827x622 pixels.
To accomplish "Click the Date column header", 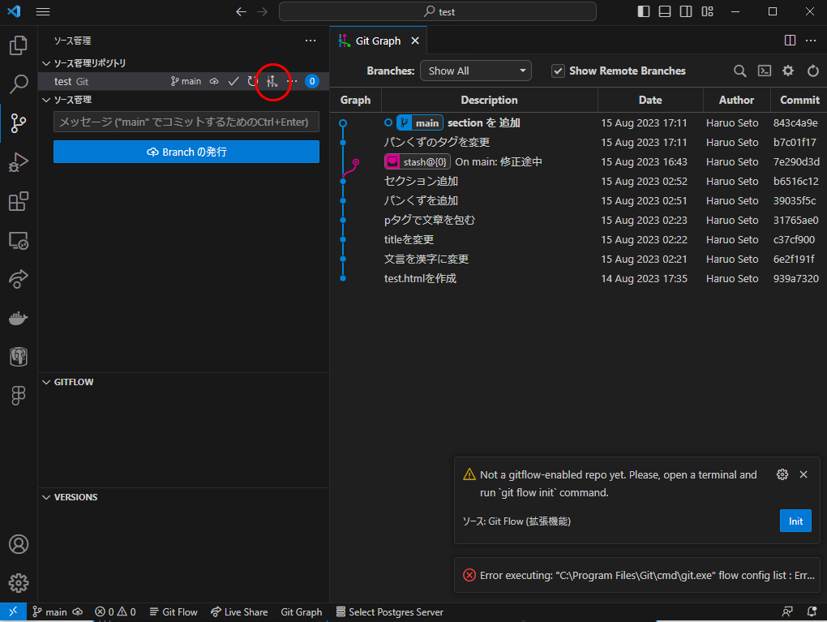I will 650,100.
